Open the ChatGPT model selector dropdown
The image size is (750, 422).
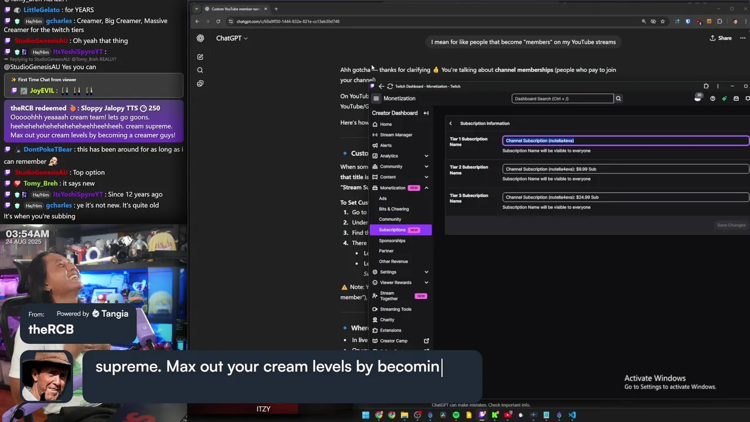coord(232,38)
